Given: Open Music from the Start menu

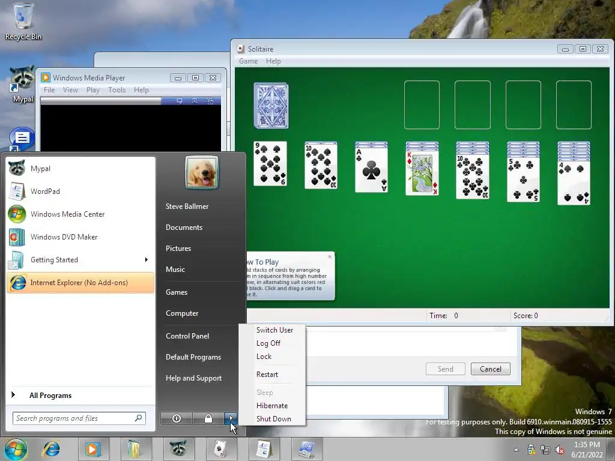Looking at the screenshot, I should tap(175, 270).
